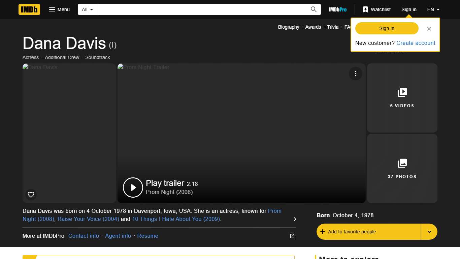Go to the Biography tab
Image resolution: width=460 pixels, height=259 pixels.
288,27
